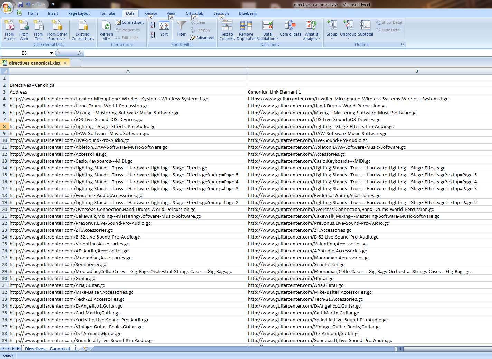Click the 'Canonical Link Element 1' header cell
The image size is (492, 359).
click(369, 92)
